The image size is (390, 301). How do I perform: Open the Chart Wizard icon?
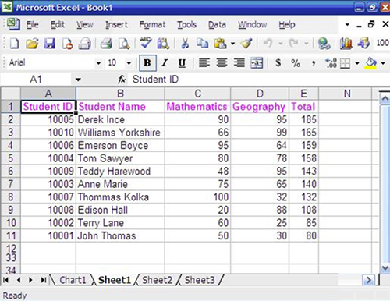pos(346,43)
